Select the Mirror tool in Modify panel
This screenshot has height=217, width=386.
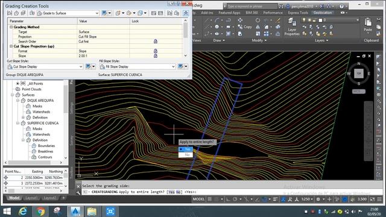258,27
